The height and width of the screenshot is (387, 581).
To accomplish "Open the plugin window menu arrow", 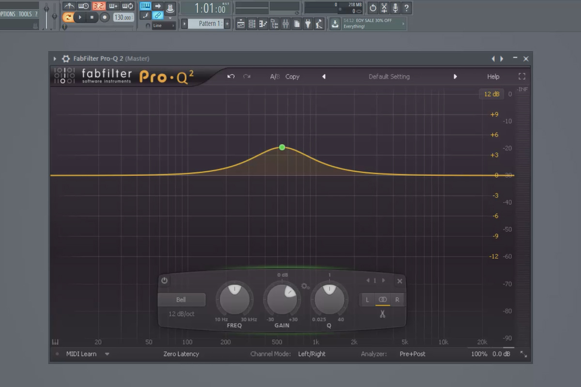I will (55, 59).
